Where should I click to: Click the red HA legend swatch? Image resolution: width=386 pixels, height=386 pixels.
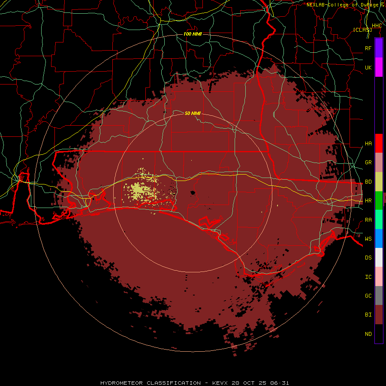point(379,143)
